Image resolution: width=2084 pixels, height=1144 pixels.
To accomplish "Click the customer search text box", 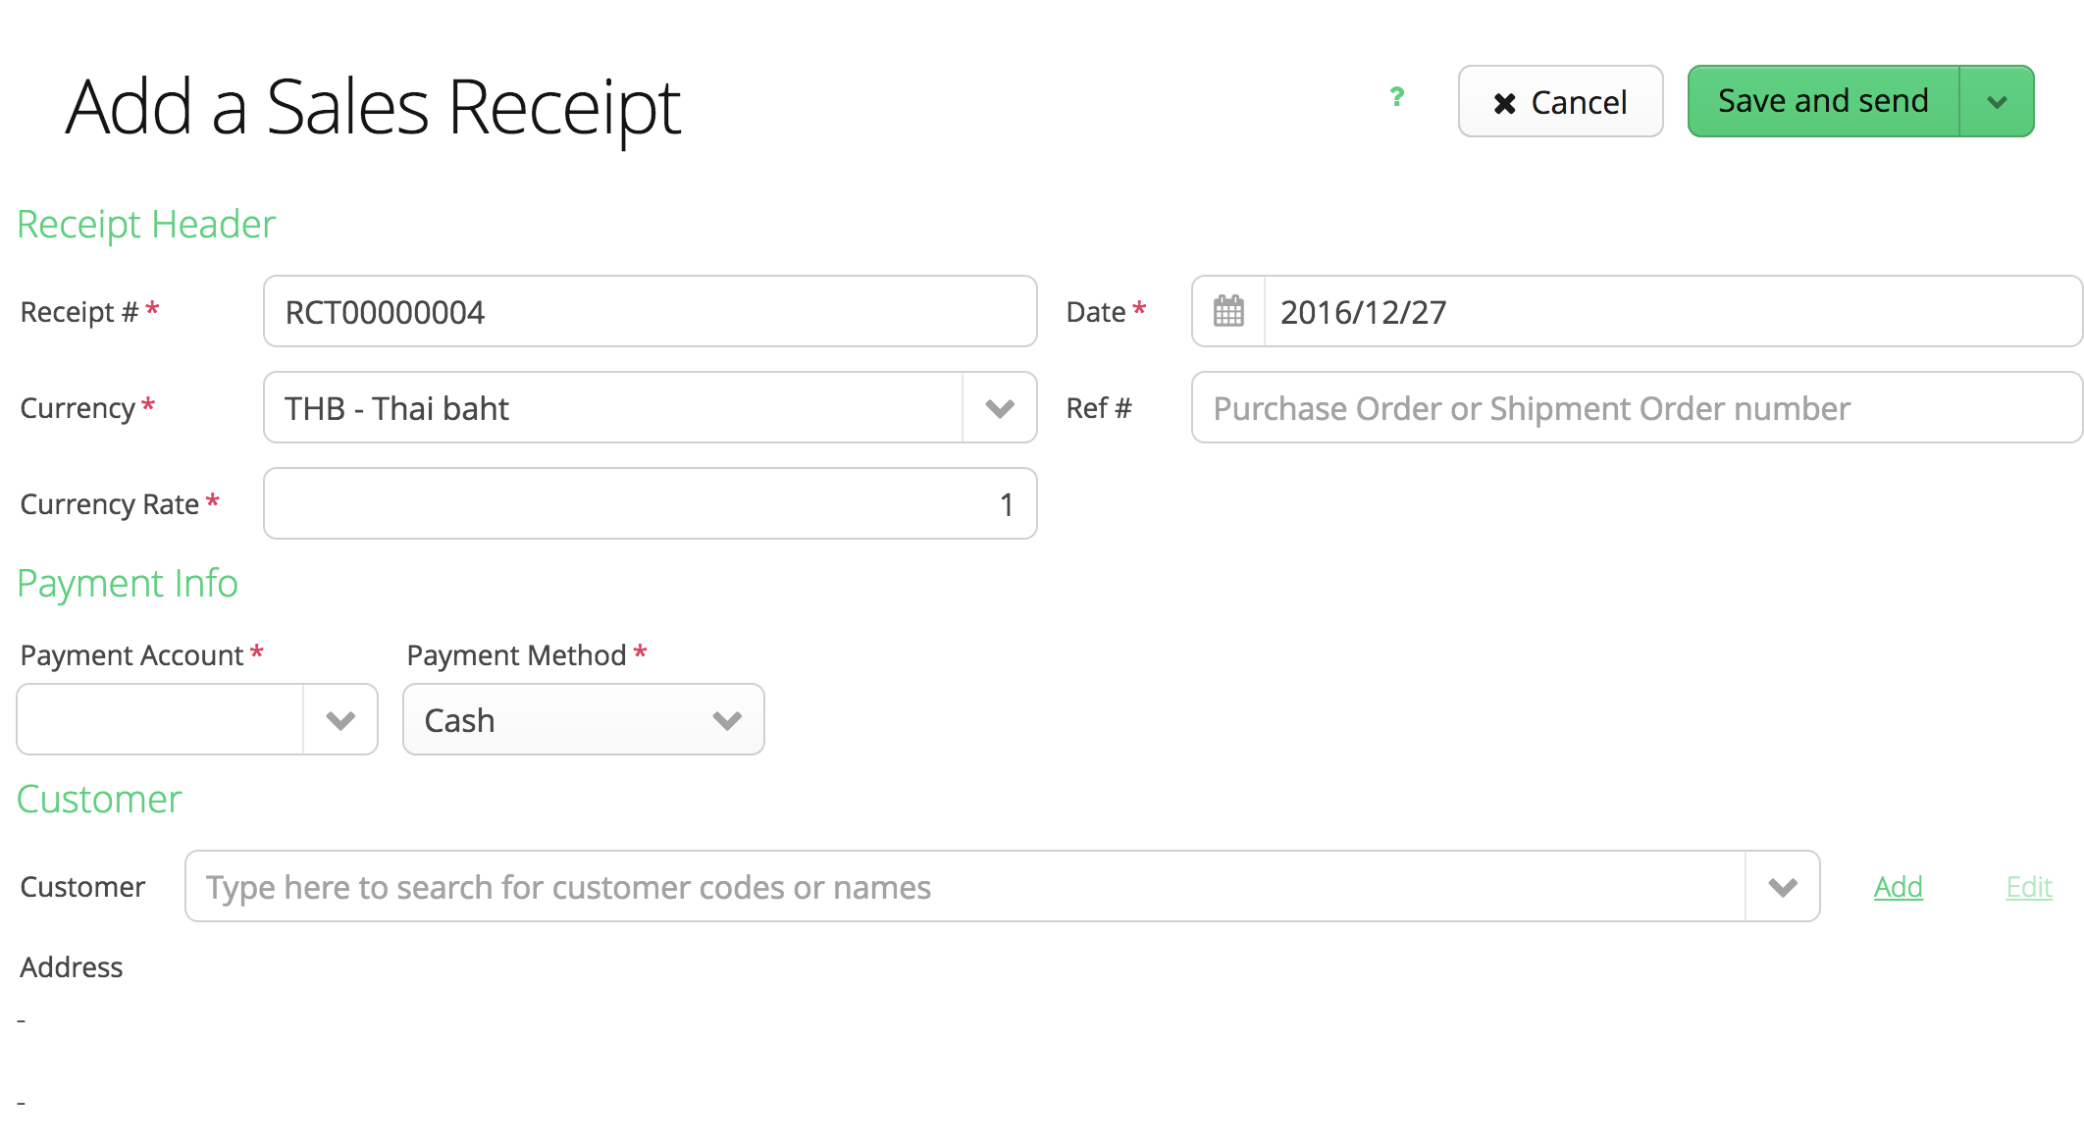I will pos(964,887).
